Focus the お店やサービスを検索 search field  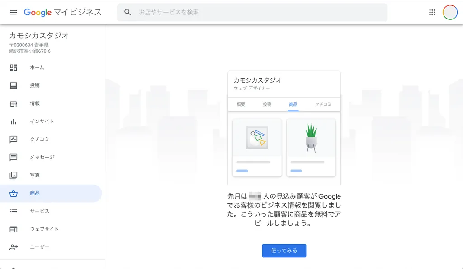point(252,12)
